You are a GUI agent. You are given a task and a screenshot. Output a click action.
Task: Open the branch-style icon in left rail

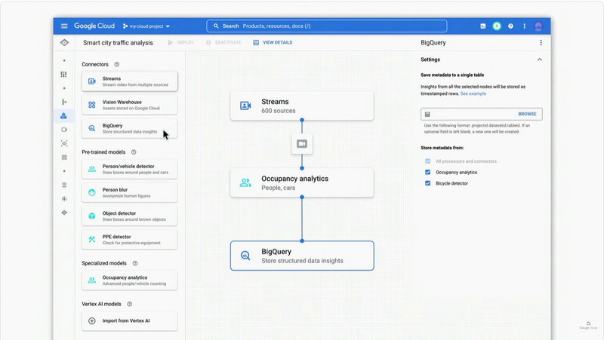pos(64,102)
